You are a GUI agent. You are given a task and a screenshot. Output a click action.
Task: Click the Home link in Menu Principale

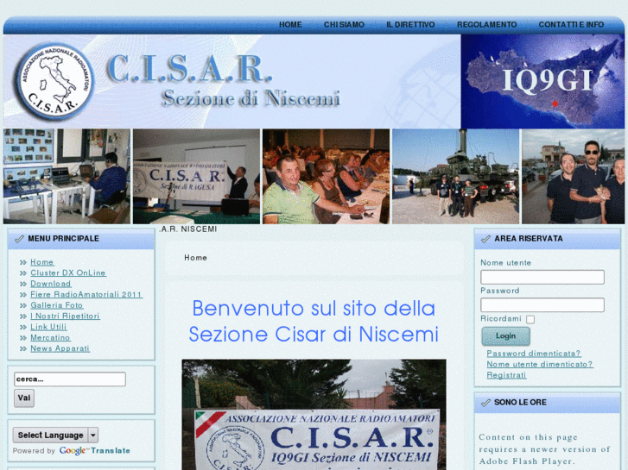pyautogui.click(x=42, y=262)
